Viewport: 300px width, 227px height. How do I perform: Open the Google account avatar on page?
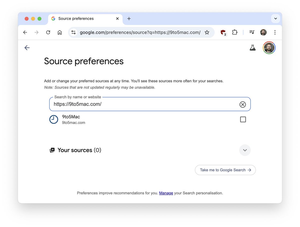pyautogui.click(x=269, y=48)
